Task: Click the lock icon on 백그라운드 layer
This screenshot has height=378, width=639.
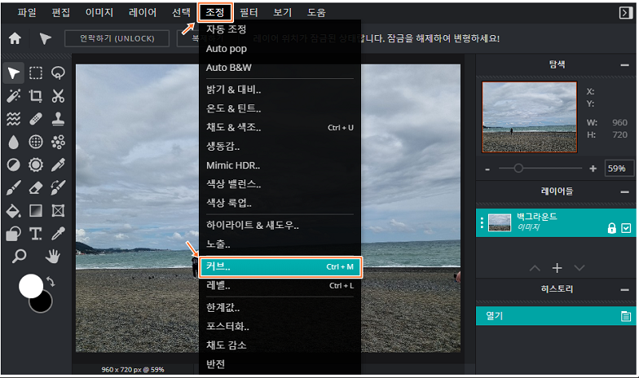Action: (x=611, y=228)
